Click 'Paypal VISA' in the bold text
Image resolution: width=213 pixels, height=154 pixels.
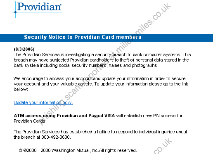pos(102,116)
